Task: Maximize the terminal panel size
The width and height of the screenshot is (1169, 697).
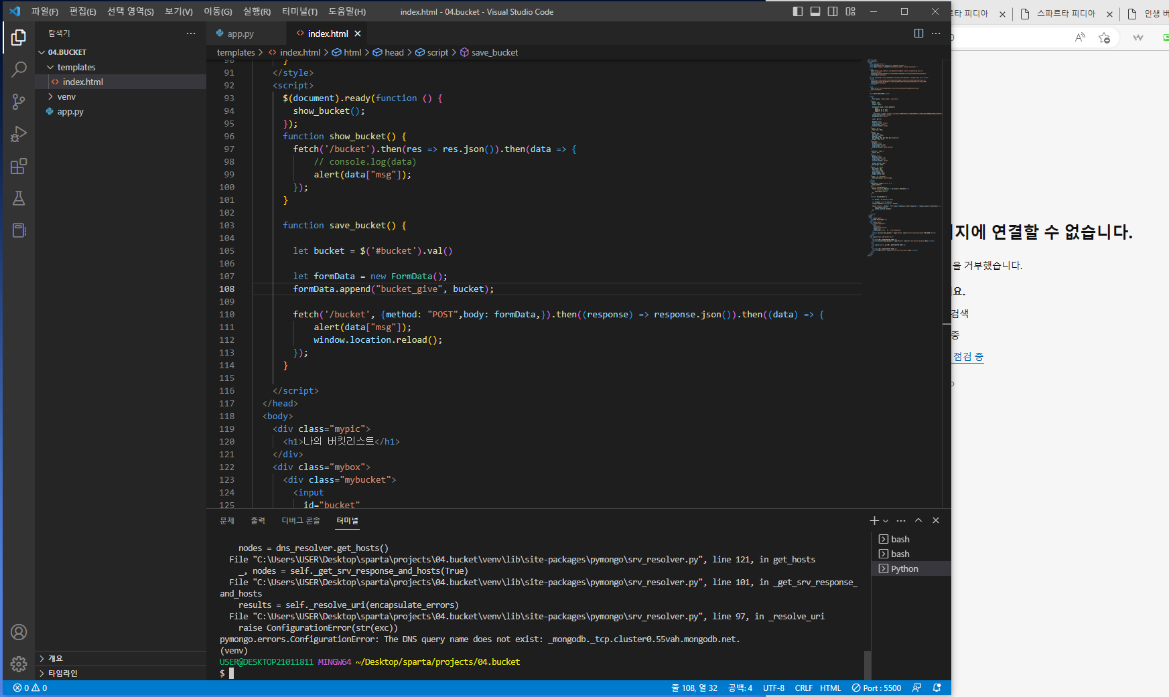Action: 918,520
